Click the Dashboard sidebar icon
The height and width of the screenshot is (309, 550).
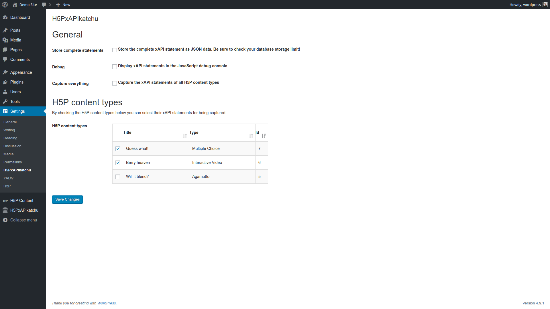(x=5, y=17)
